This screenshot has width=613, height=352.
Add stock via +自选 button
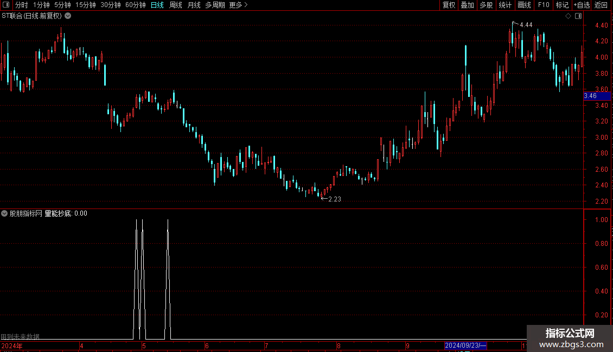[x=582, y=5]
